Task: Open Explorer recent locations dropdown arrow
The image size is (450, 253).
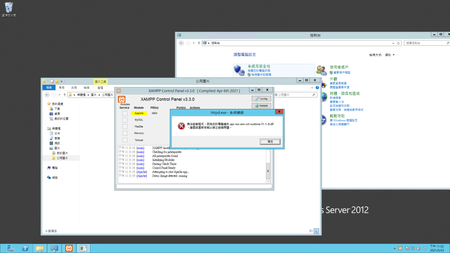Action: pos(59,95)
